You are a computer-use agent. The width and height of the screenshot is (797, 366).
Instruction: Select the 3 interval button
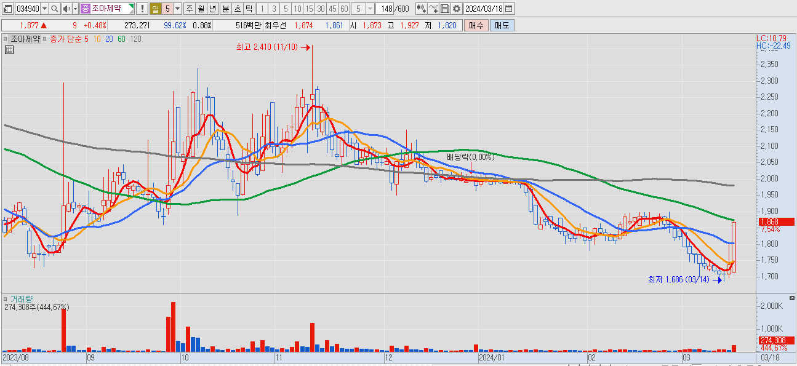click(273, 9)
